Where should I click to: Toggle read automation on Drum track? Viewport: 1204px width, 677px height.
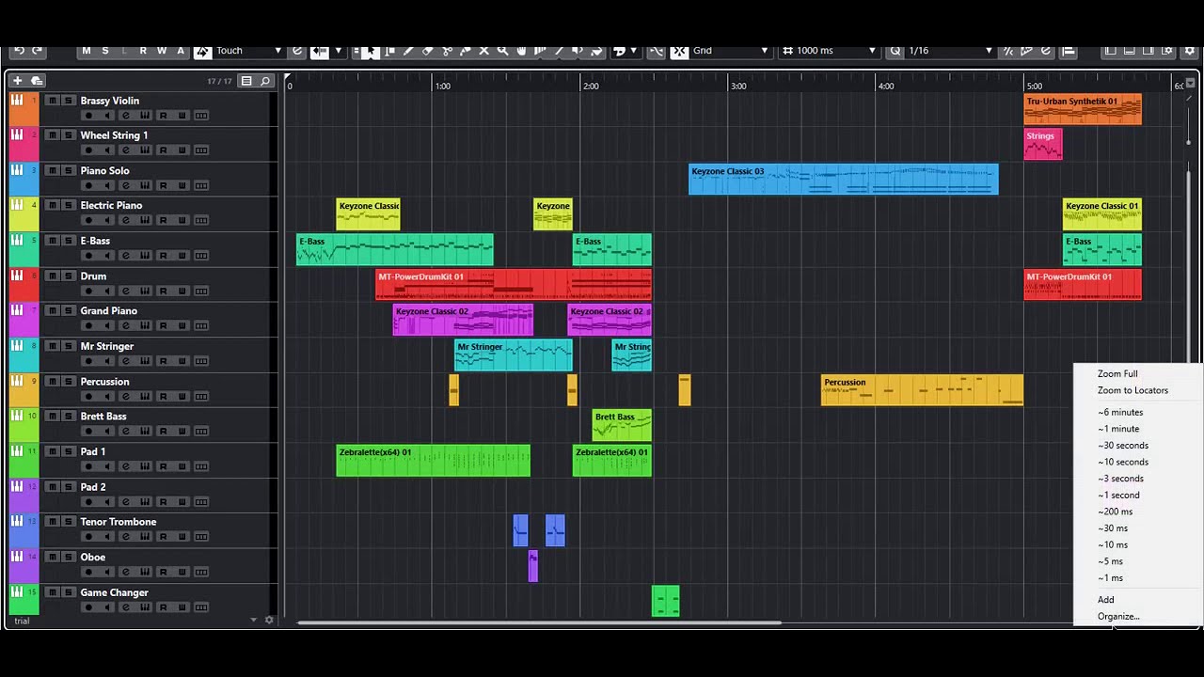click(163, 291)
